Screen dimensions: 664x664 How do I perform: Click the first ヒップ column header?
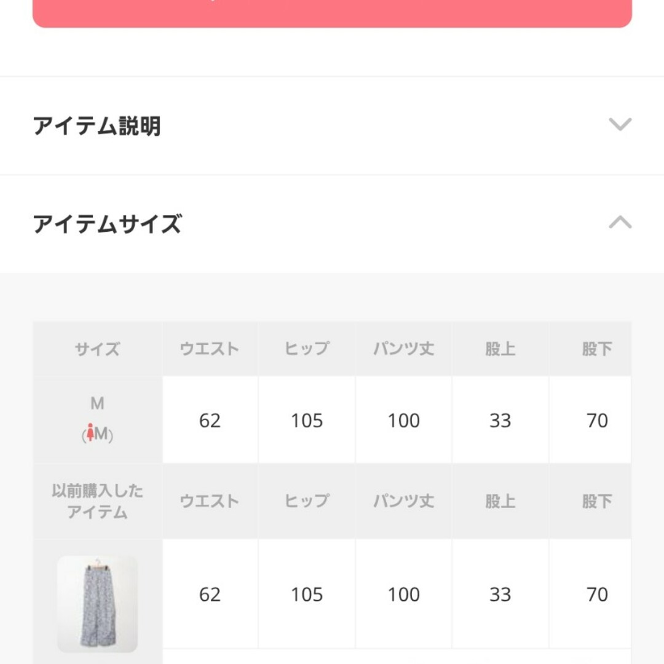[x=307, y=349]
